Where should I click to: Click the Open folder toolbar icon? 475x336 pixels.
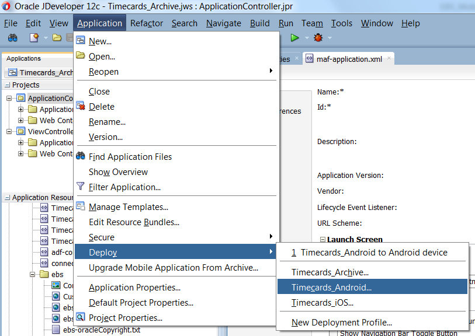coord(57,38)
